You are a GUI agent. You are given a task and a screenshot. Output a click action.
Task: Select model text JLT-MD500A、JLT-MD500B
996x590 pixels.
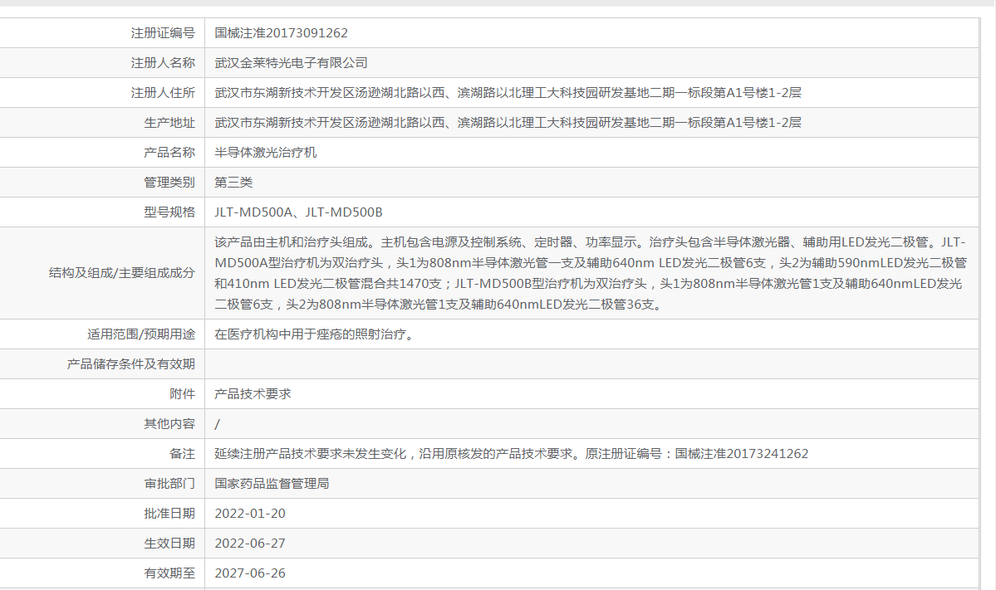(298, 212)
